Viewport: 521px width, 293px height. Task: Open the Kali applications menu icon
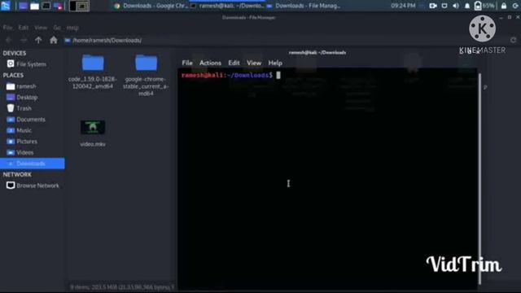point(6,6)
